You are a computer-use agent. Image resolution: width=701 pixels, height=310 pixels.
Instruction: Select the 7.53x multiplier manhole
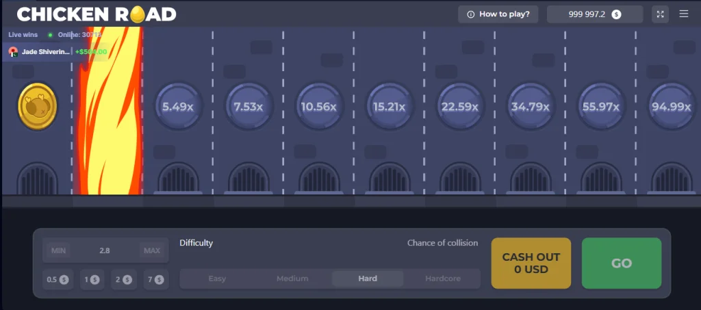pos(248,106)
